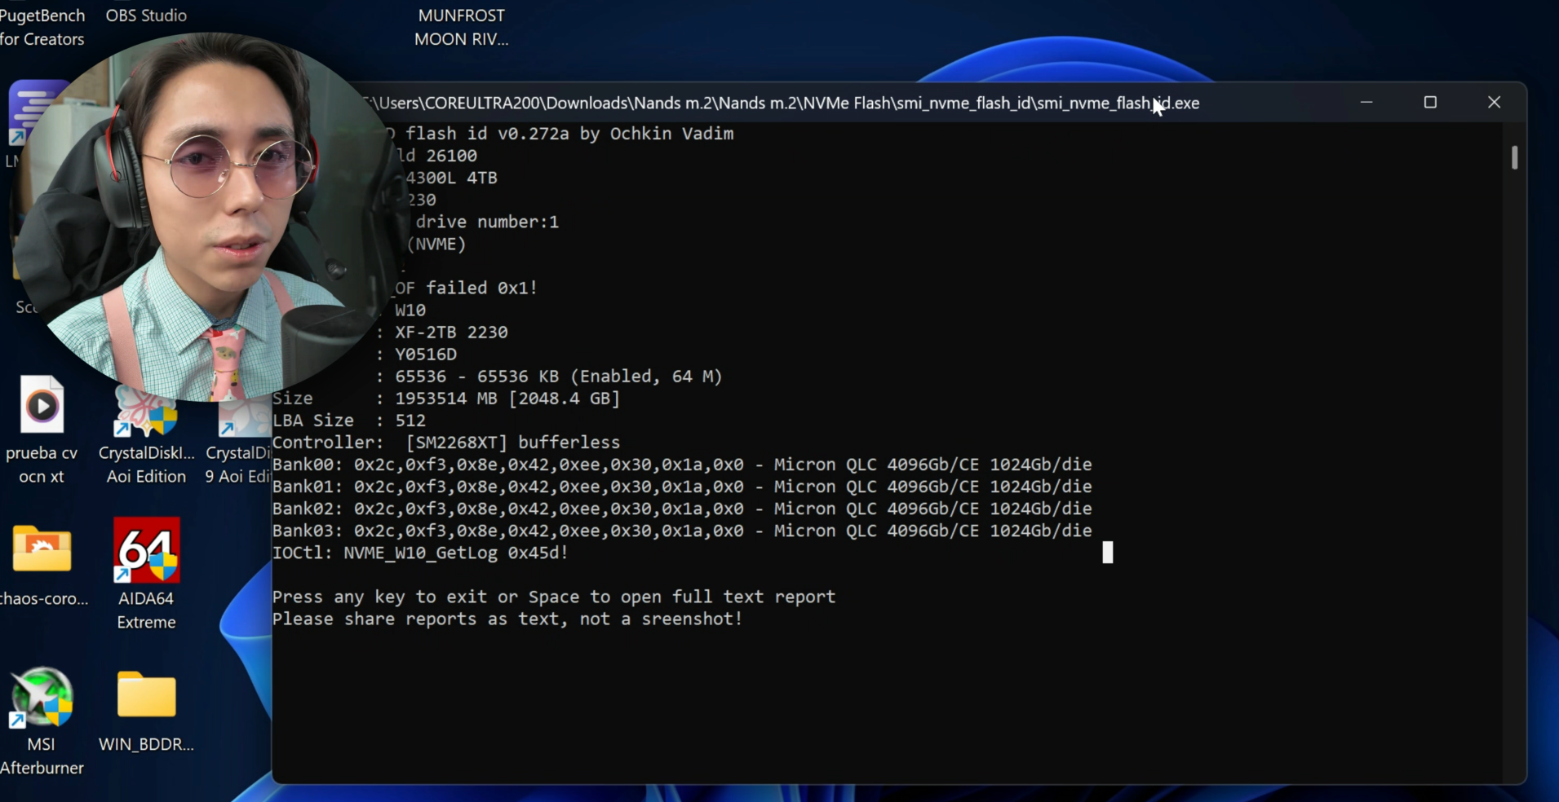Select the MSI Afterburner desktop icon
1559x802 pixels.
(41, 698)
